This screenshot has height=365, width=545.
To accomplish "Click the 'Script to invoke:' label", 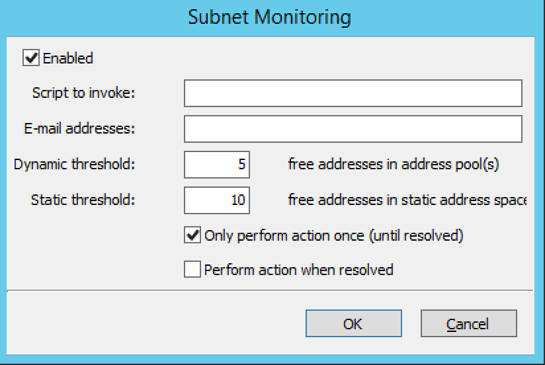I will click(x=83, y=93).
